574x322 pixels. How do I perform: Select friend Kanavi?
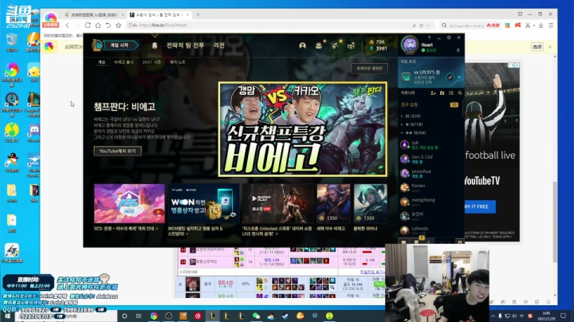(x=429, y=188)
